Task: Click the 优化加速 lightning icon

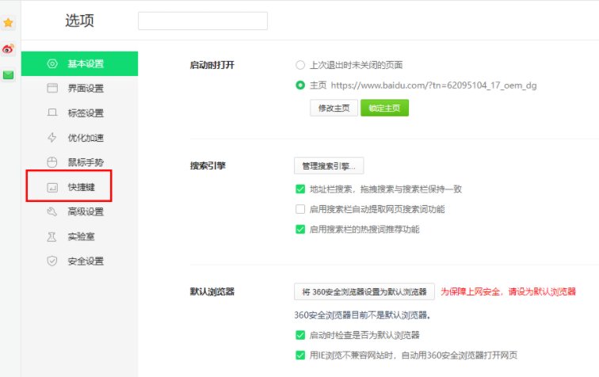Action: 52,138
